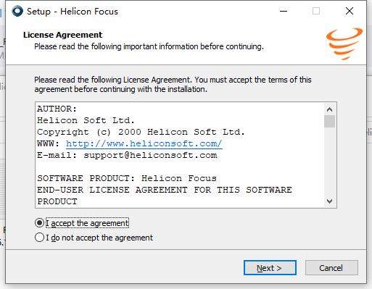This screenshot has width=372, height=289.
Task: Click the Next button to continue
Action: [270, 268]
